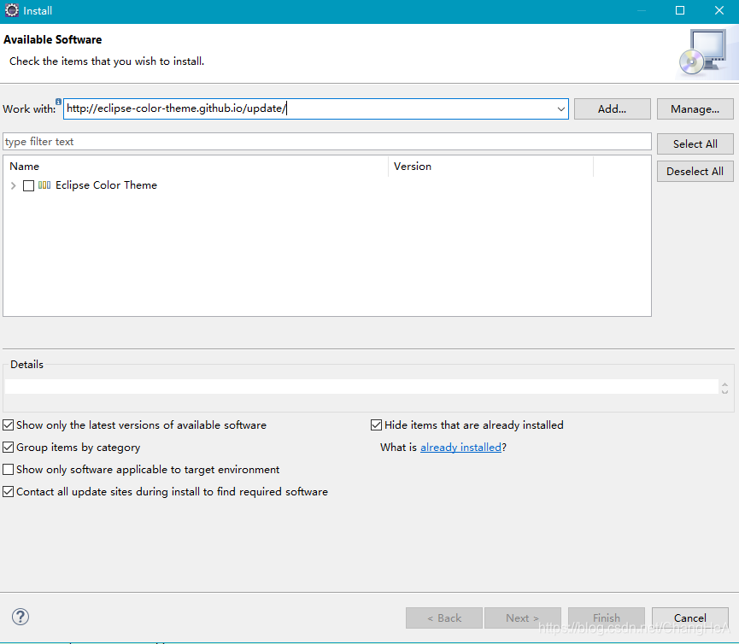The height and width of the screenshot is (644, 739).
Task: Expand the Eclipse Color Theme tree node
Action: (x=13, y=185)
